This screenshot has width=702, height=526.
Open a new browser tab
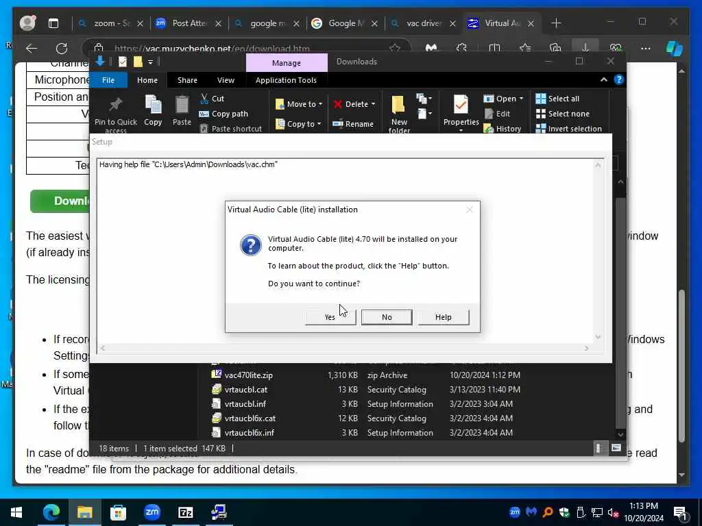pos(556,23)
